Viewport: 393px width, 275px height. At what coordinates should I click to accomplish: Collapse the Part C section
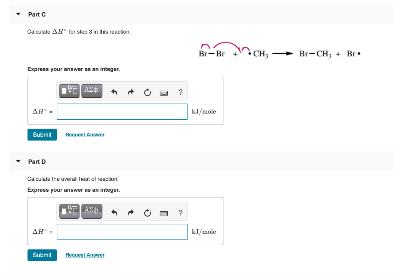pyautogui.click(x=18, y=14)
